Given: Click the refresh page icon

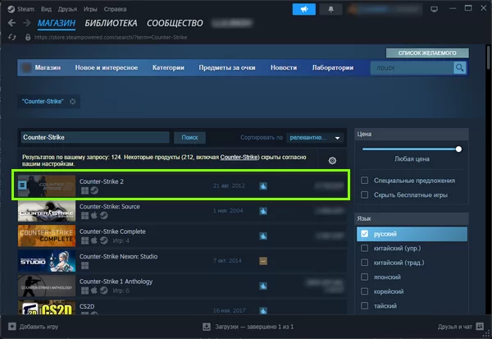Looking at the screenshot, I should tap(11, 38).
